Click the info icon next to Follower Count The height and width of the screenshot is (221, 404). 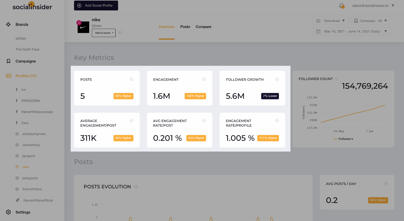click(x=336, y=79)
